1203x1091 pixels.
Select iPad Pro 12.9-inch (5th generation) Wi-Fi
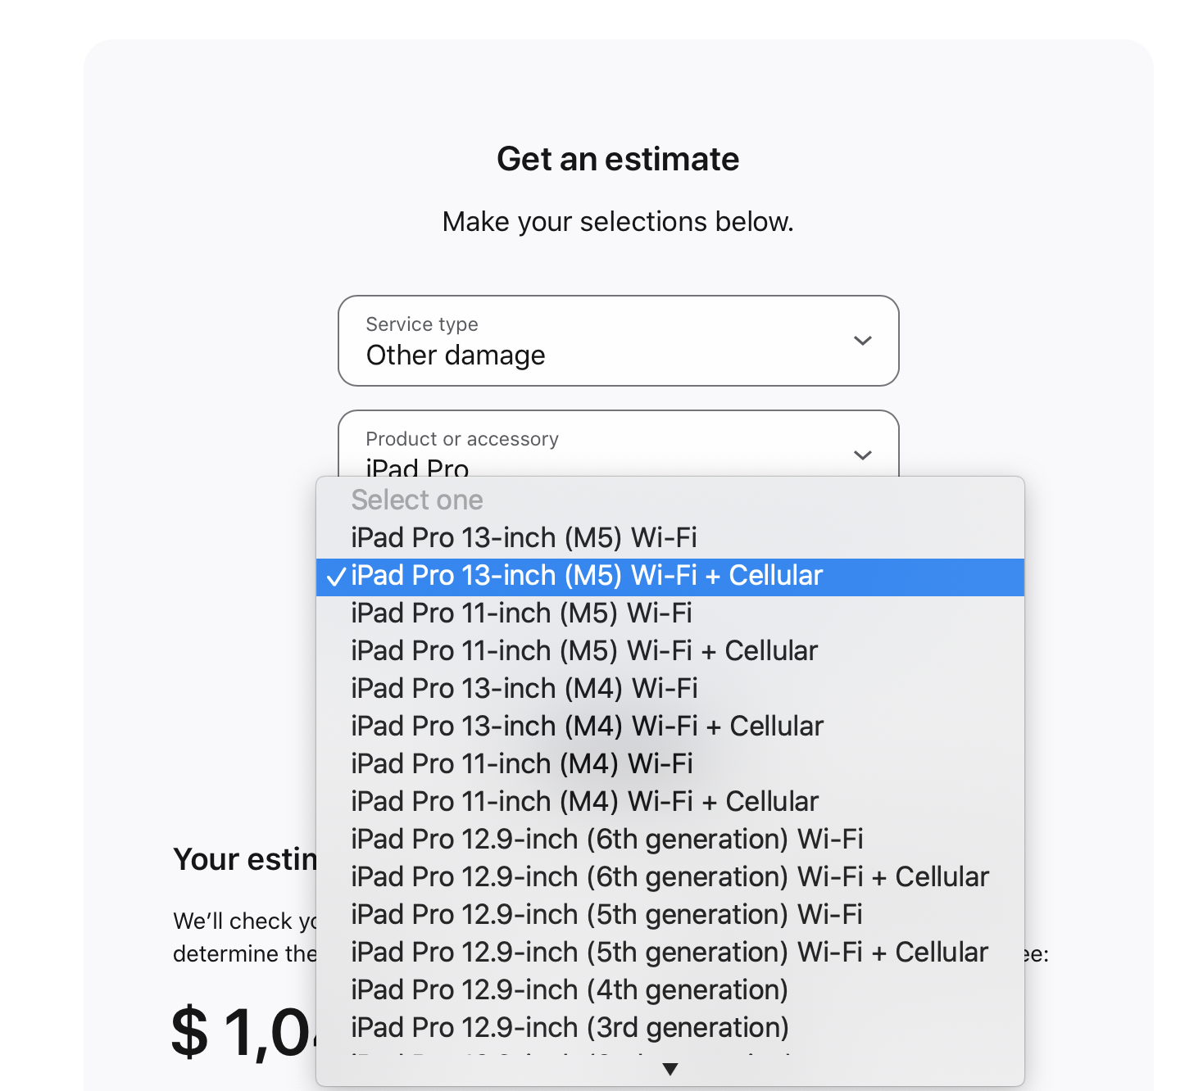point(606,915)
